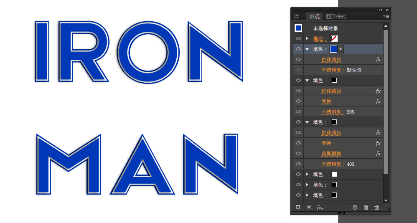Click 位移路径 link under the blue fill
The width and height of the screenshot is (417, 223).
(331, 60)
